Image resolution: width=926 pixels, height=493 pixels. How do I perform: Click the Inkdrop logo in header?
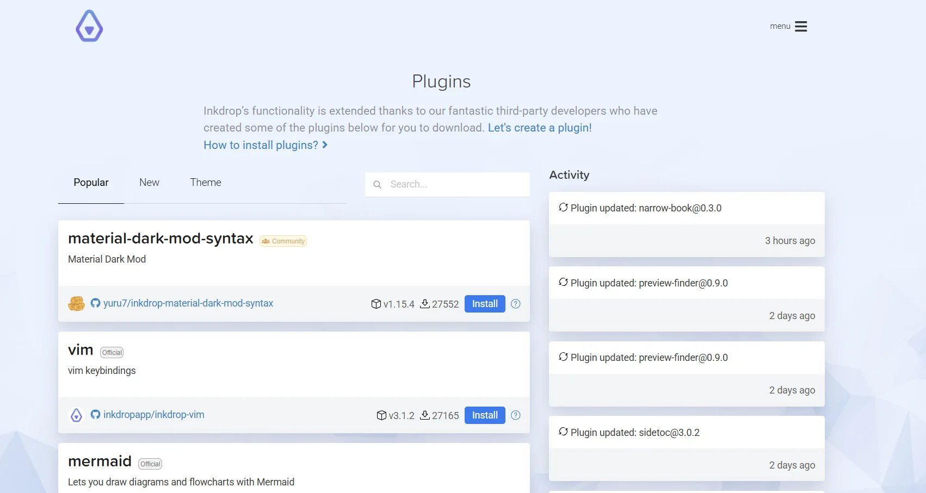pyautogui.click(x=89, y=26)
